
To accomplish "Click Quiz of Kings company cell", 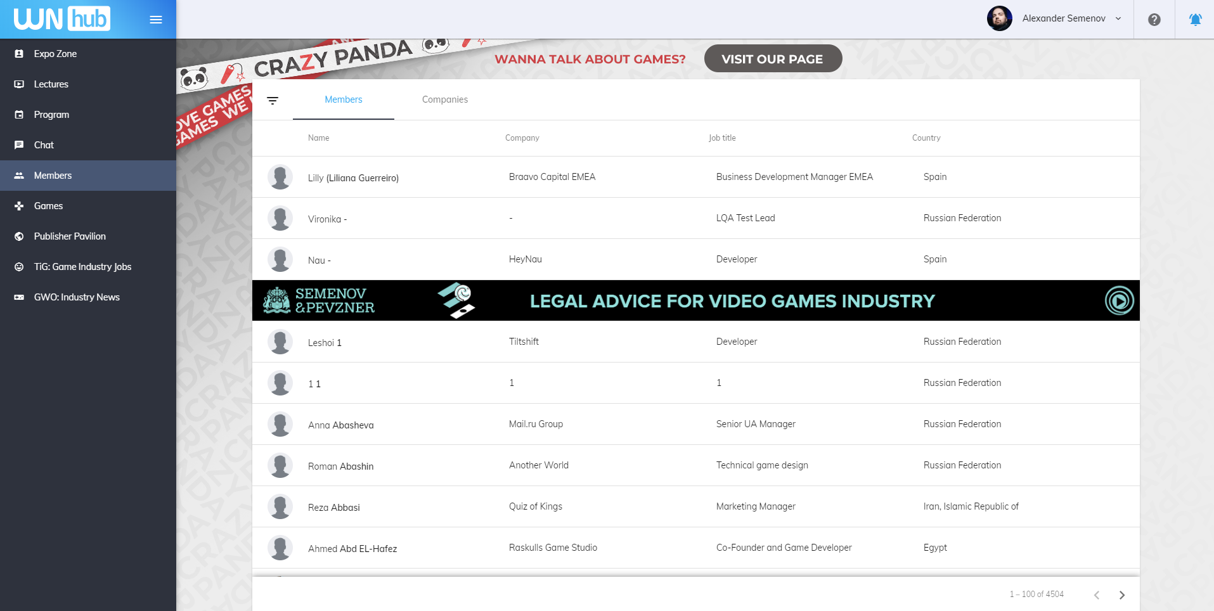I will coord(536,506).
